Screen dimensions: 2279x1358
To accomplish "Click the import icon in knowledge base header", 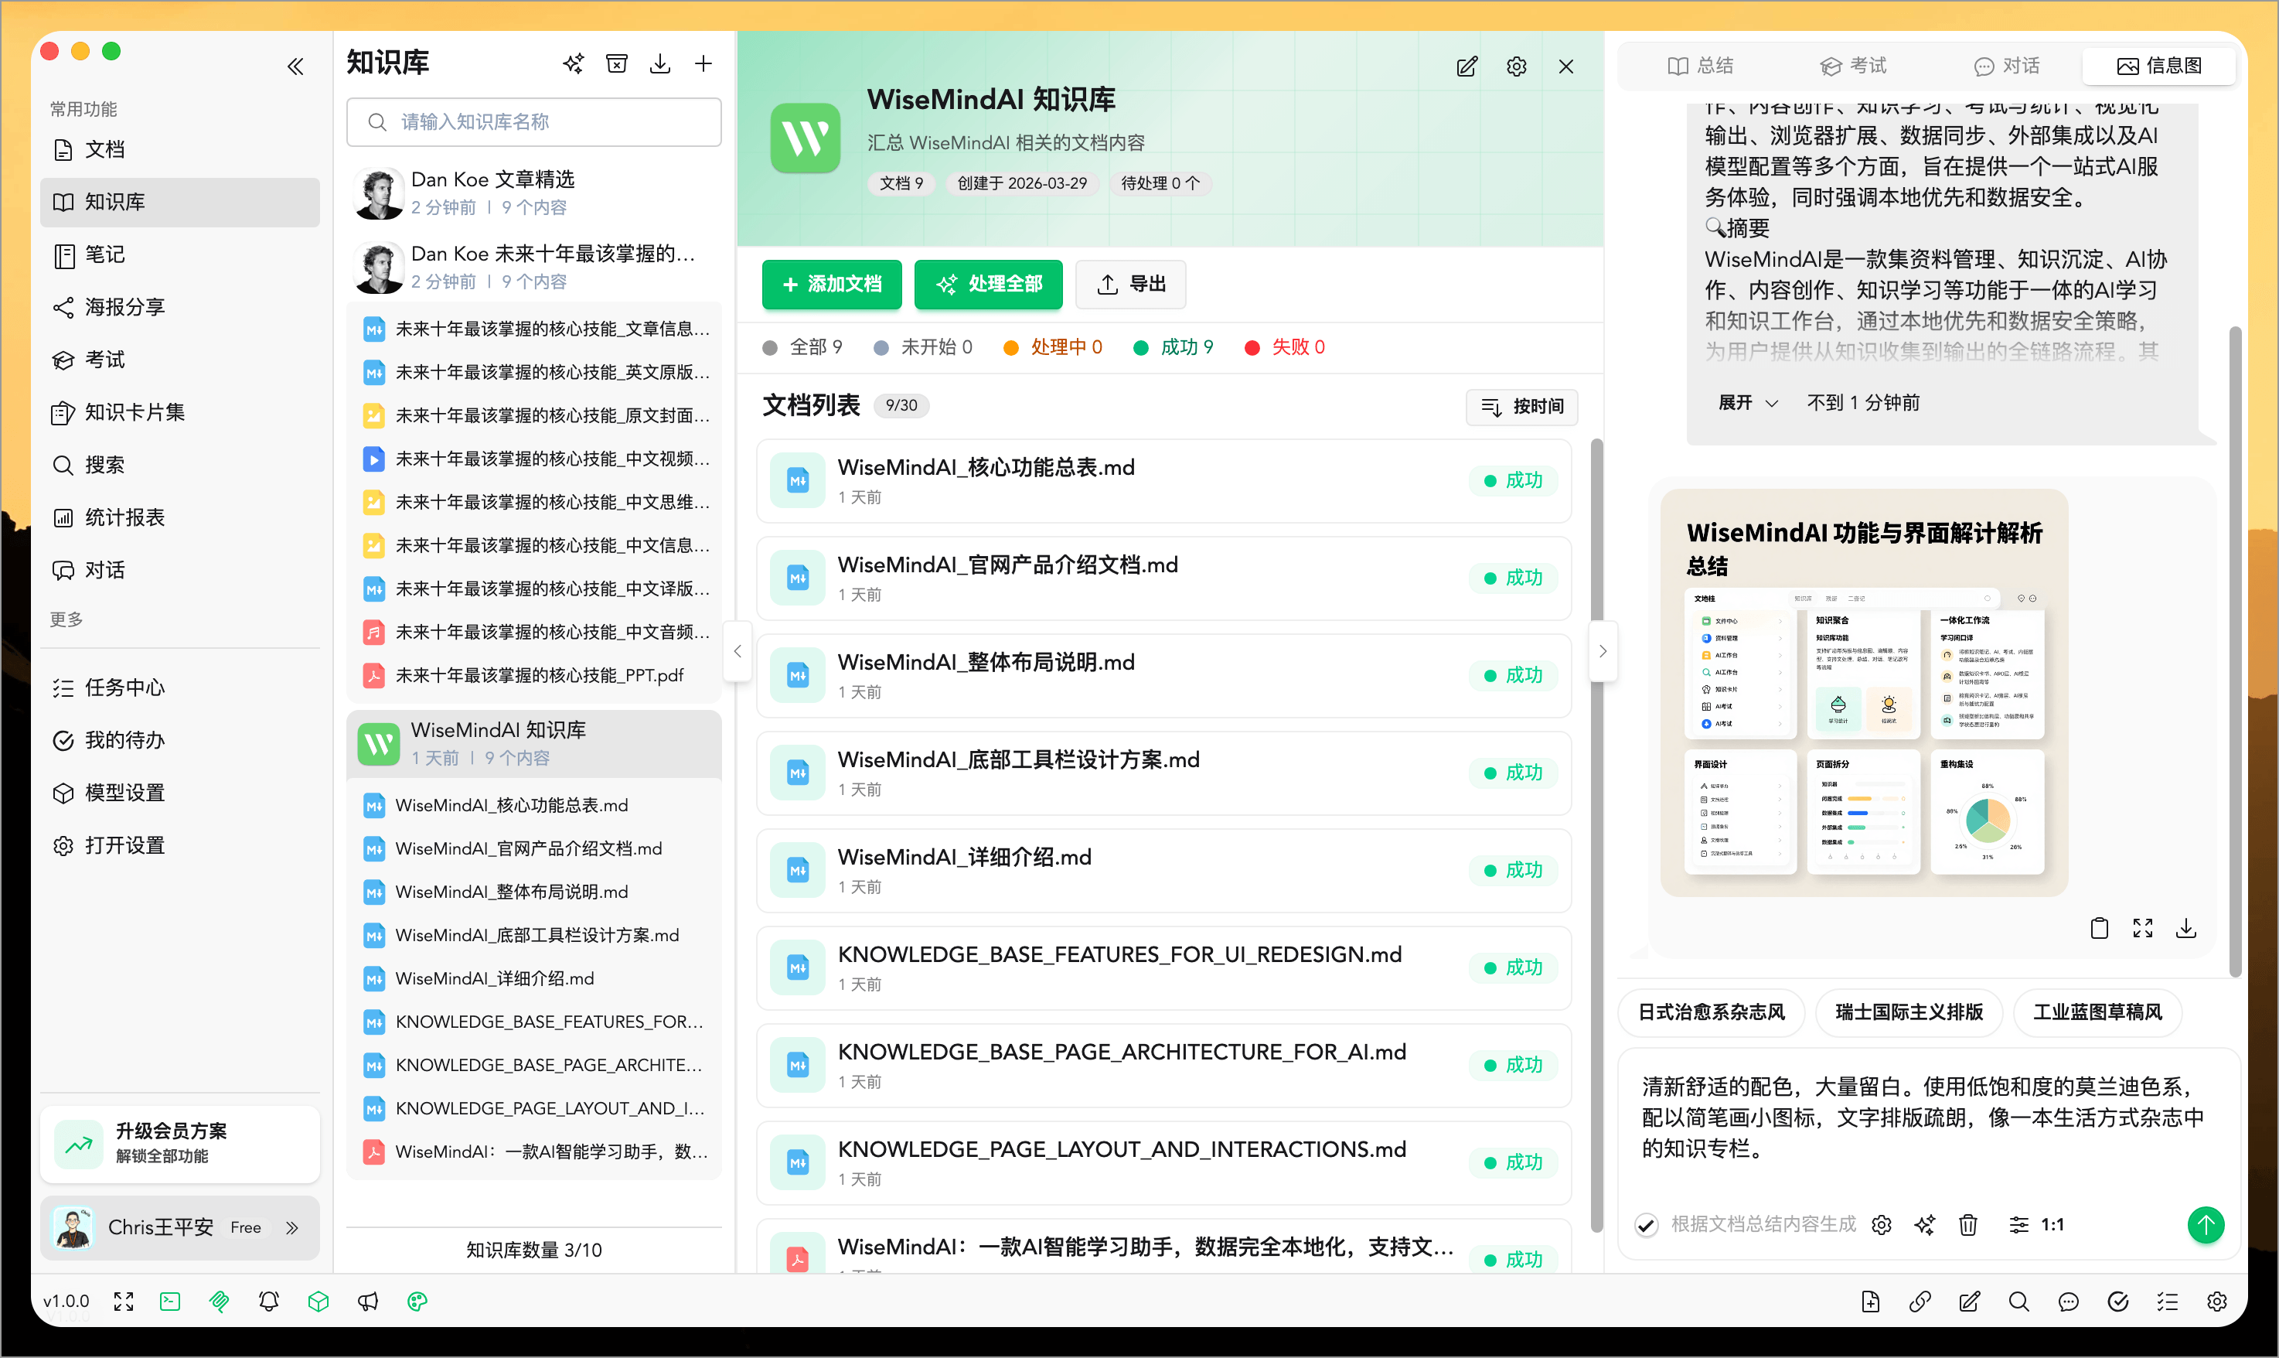I will click(x=660, y=63).
